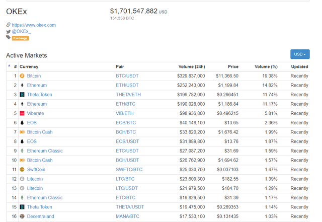The width and height of the screenshot is (322, 222).
Task: Open the SWFTC/BTC pair link
Action: pyautogui.click(x=129, y=169)
